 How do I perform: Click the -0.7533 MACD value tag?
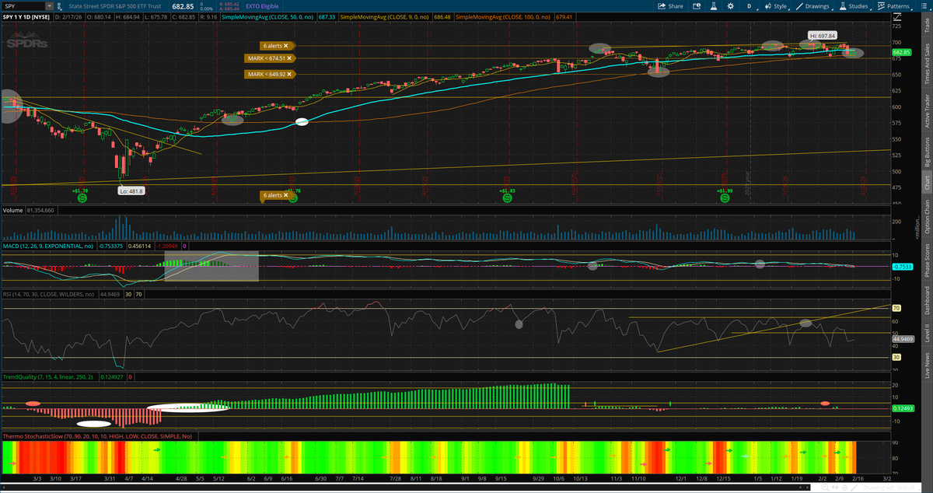(901, 266)
